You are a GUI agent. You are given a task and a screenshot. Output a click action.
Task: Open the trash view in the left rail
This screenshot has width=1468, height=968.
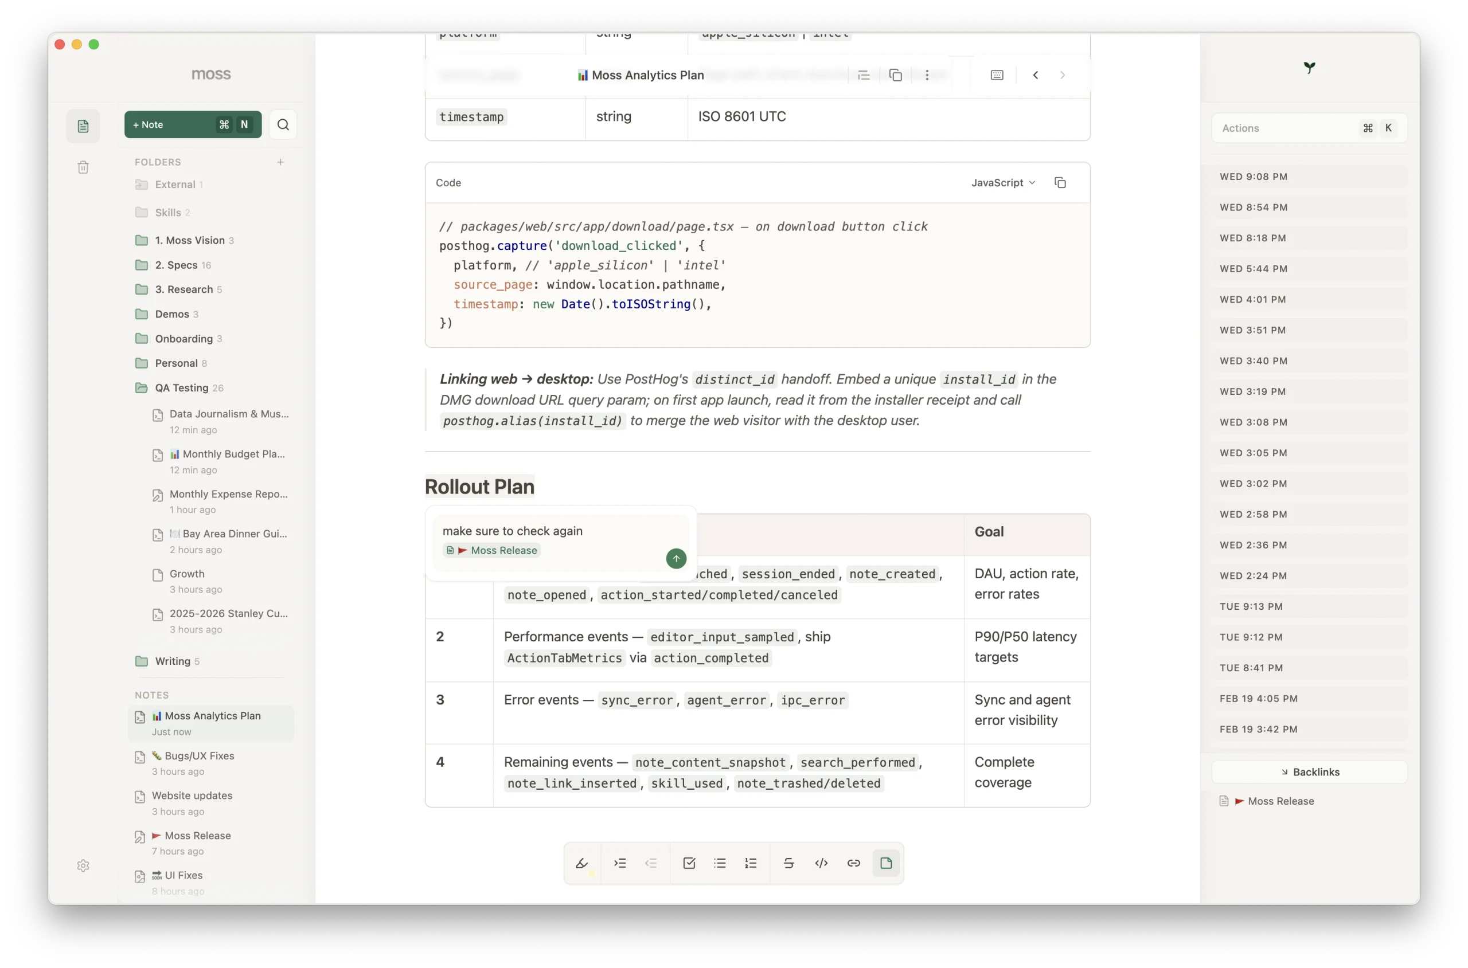[83, 167]
